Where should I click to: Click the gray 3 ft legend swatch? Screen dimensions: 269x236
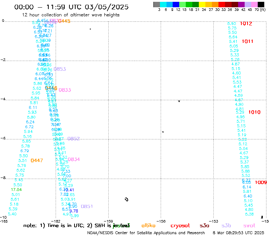(x=157, y=4)
